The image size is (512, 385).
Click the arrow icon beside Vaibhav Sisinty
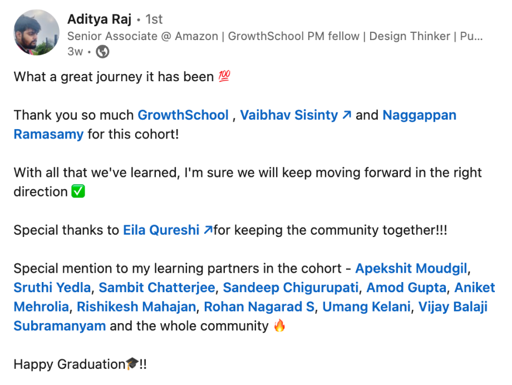coord(346,115)
